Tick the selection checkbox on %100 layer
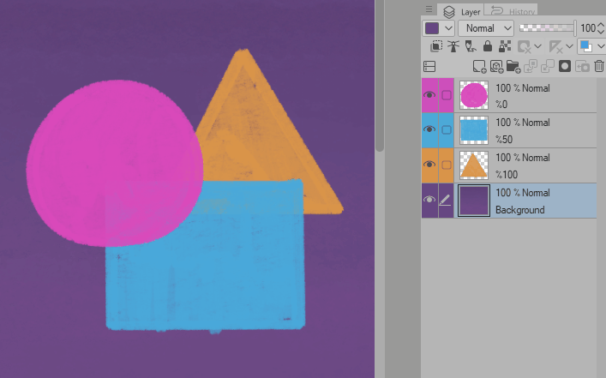Viewport: 606px width, 378px height. 447,165
